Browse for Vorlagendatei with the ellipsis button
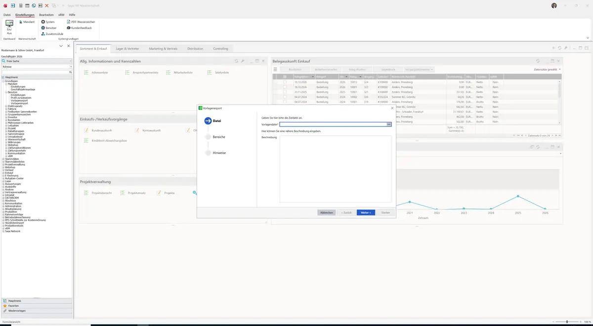 (389, 124)
